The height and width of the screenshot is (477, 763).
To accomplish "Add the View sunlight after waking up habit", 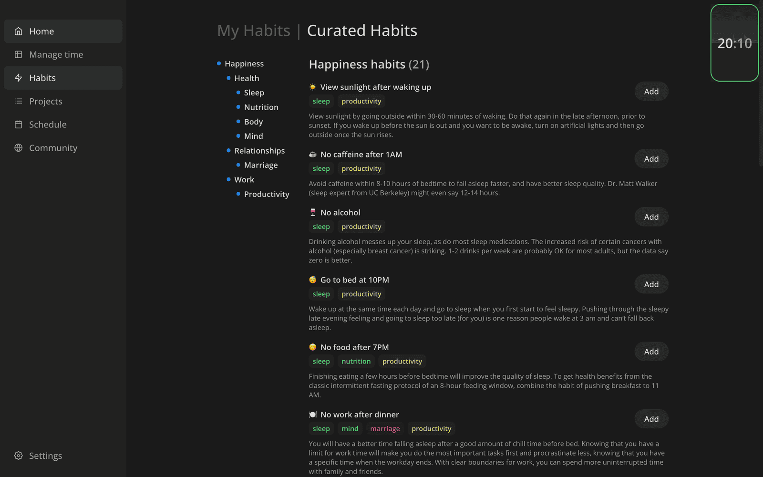I will pos(651,92).
